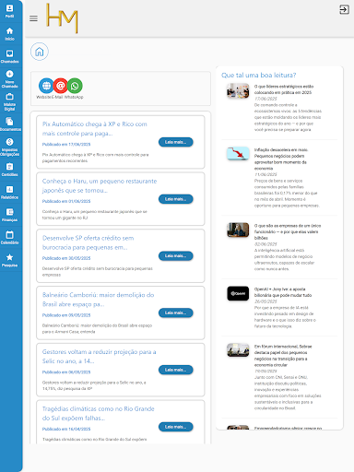Open the WhatsApp contact icon
This screenshot has width=354, height=472.
75,86
